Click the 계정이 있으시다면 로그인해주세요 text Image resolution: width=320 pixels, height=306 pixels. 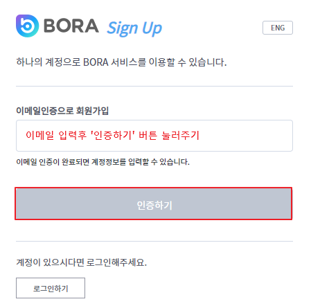coord(81,262)
